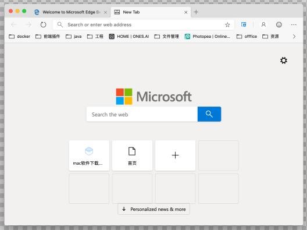Open page settings gear icon
Viewport: 307px width, 230px height.
(x=284, y=61)
